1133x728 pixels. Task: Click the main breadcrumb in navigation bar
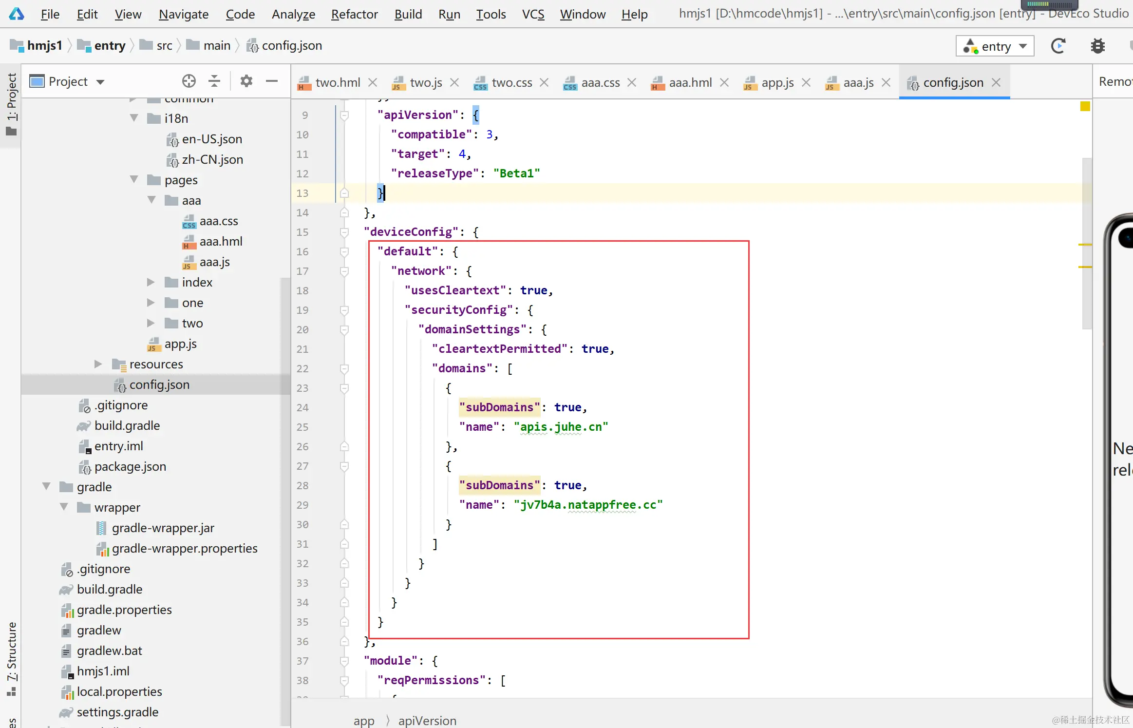pyautogui.click(x=217, y=45)
